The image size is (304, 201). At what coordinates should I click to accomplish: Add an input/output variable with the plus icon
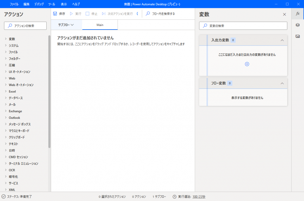pos(247,64)
